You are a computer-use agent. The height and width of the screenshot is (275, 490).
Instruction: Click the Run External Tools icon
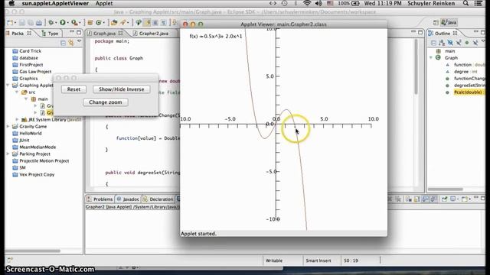click(74, 22)
